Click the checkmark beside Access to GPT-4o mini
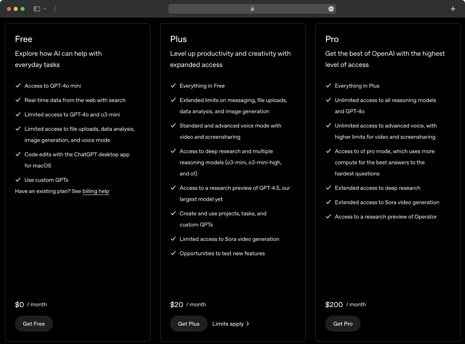 (19, 86)
